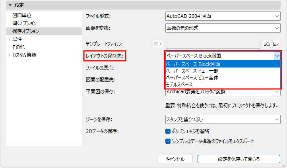Choose モデルスペース option

223,85
